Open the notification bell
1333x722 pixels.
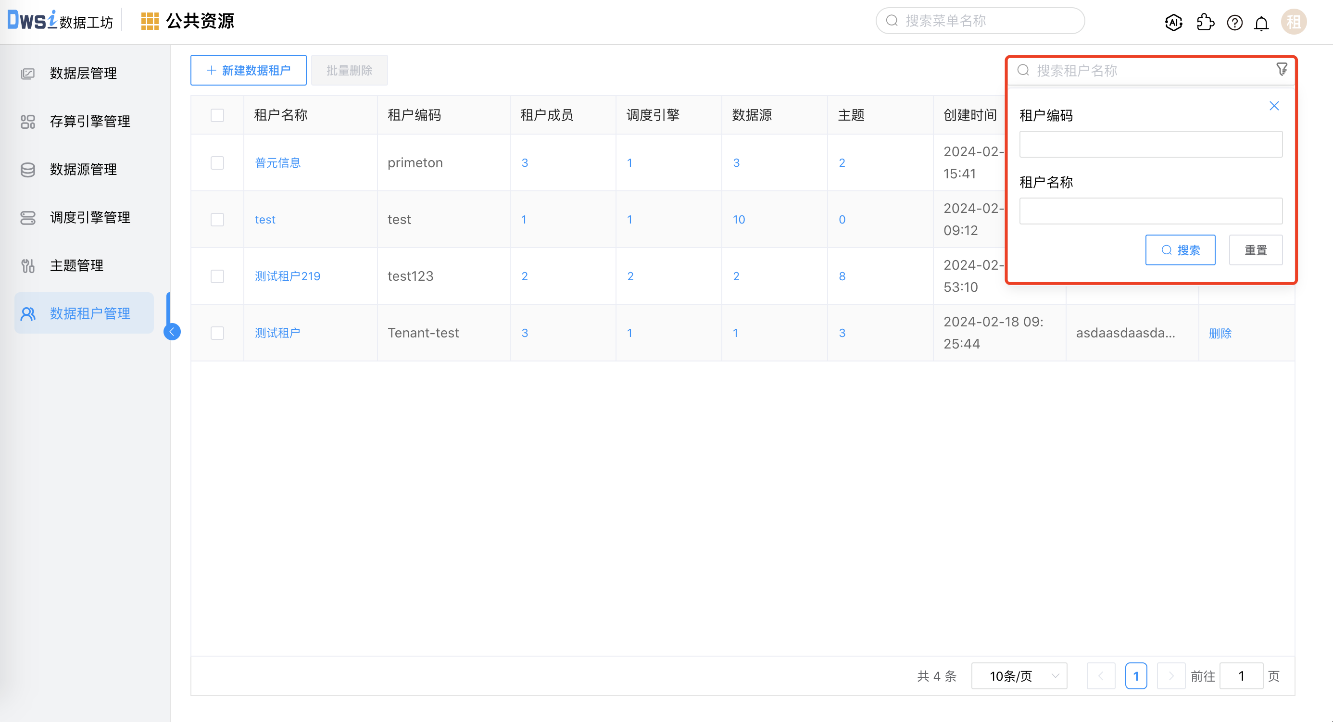[1262, 23]
